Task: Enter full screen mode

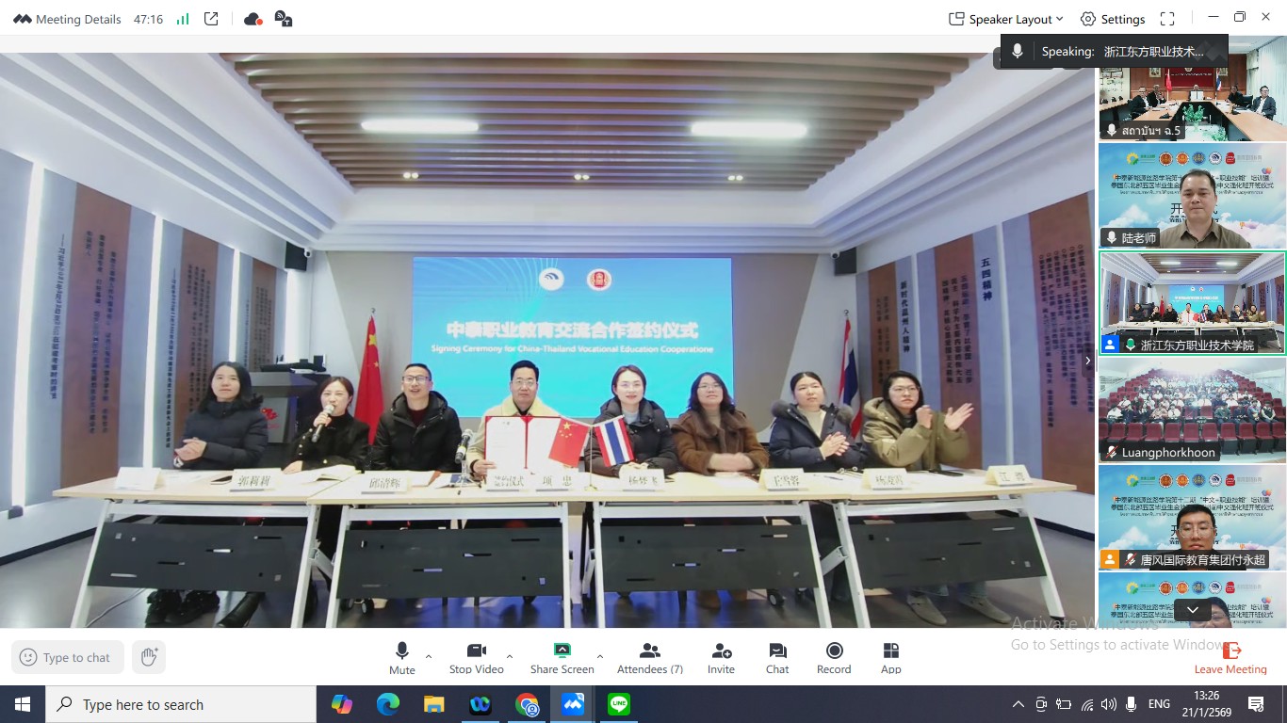Action: point(1167,19)
